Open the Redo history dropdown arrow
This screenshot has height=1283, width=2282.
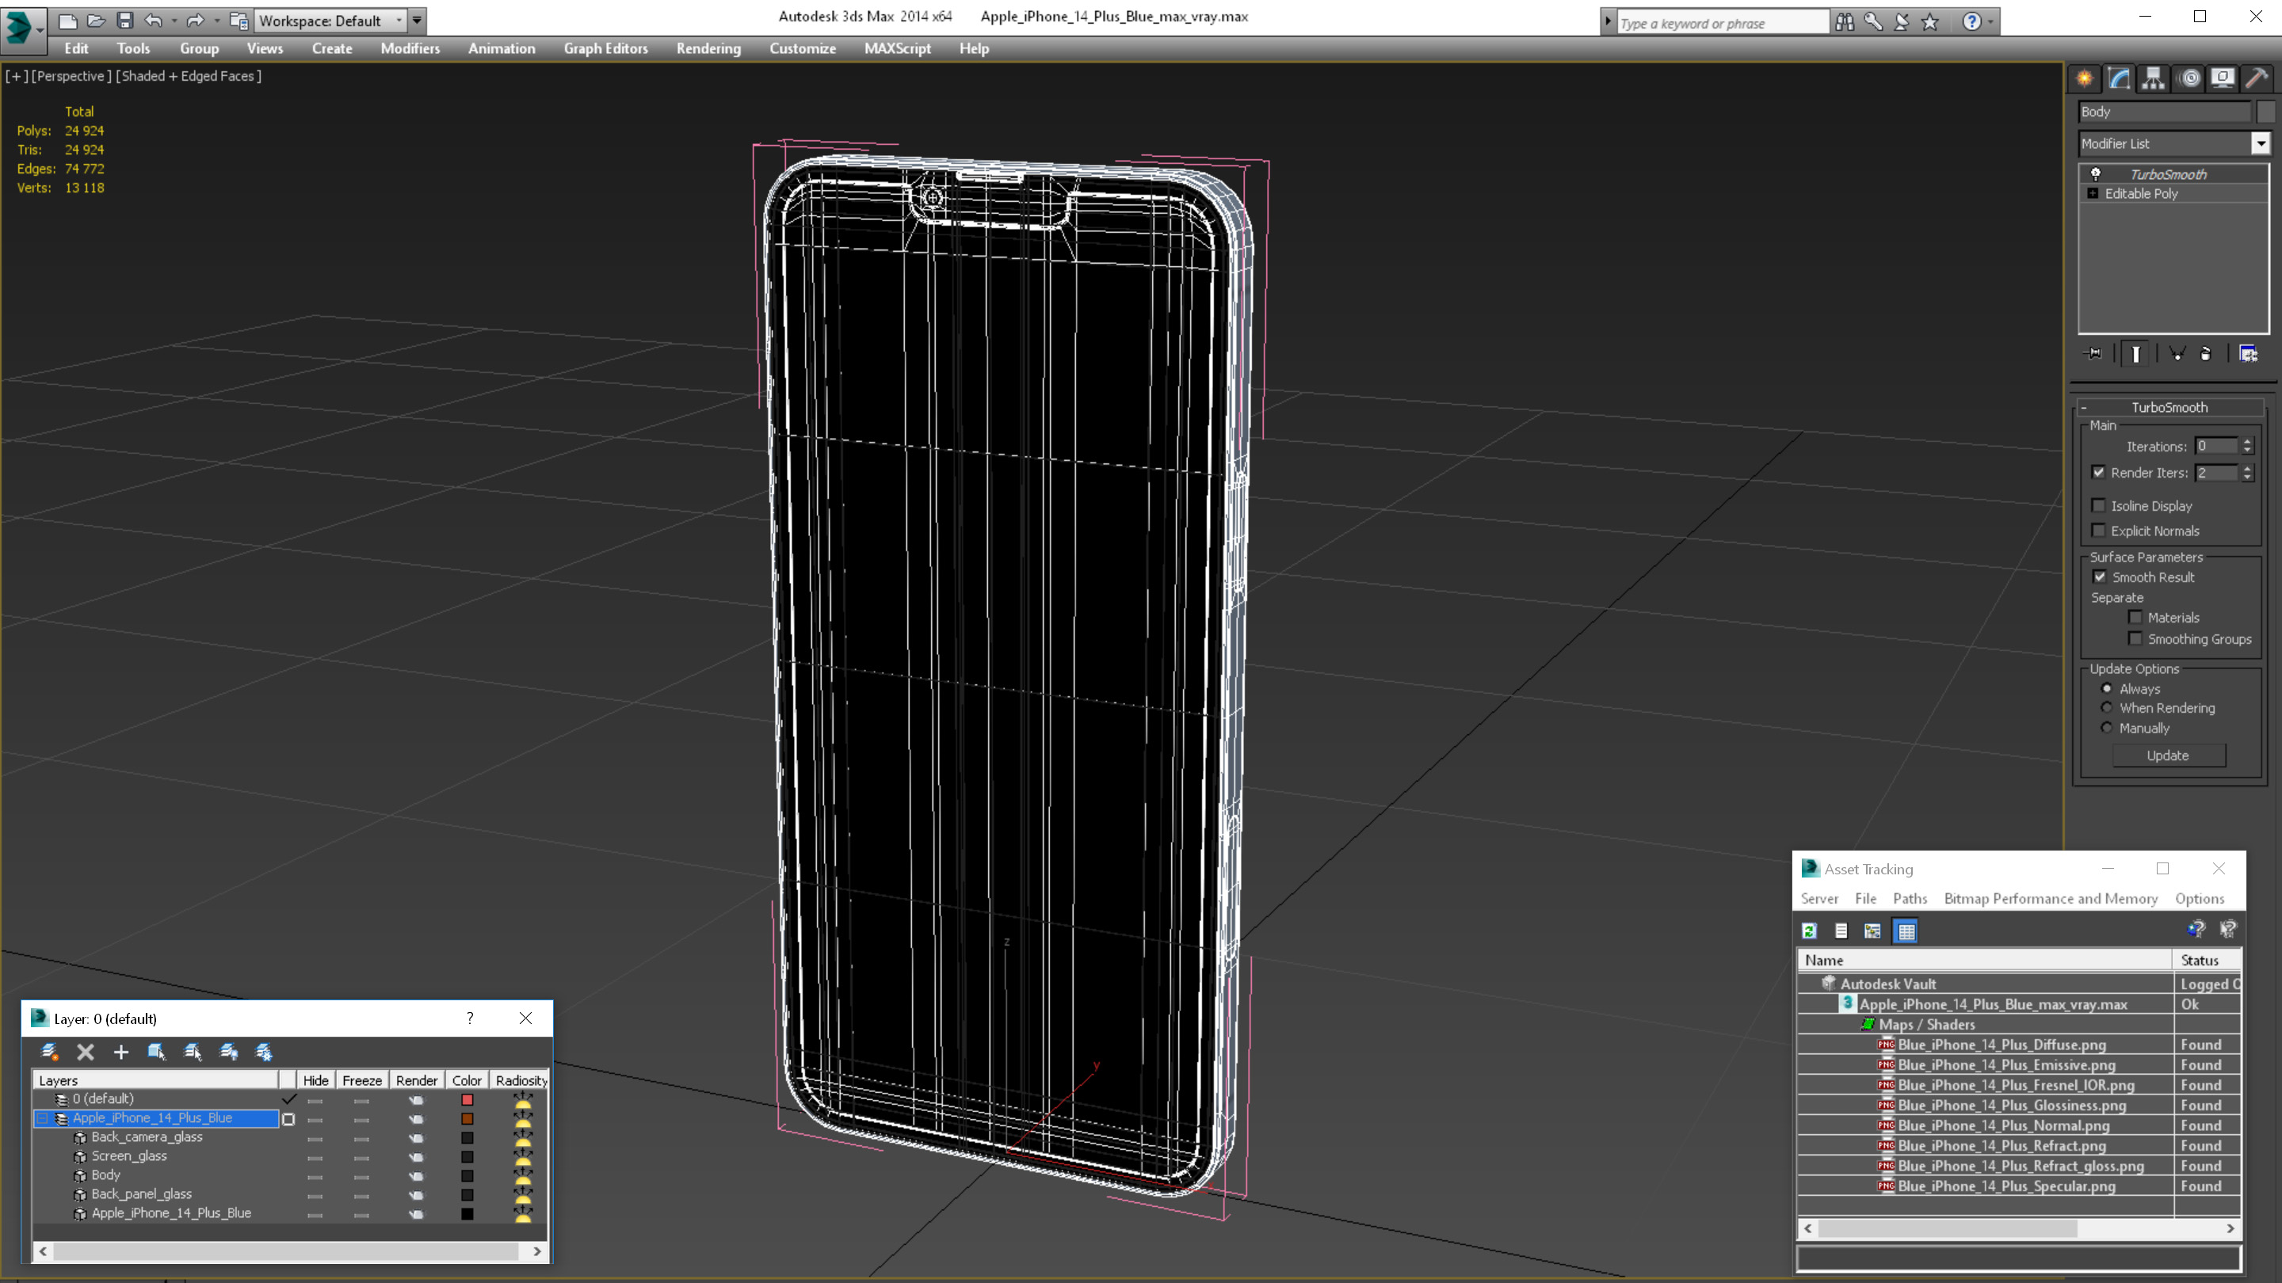217,21
